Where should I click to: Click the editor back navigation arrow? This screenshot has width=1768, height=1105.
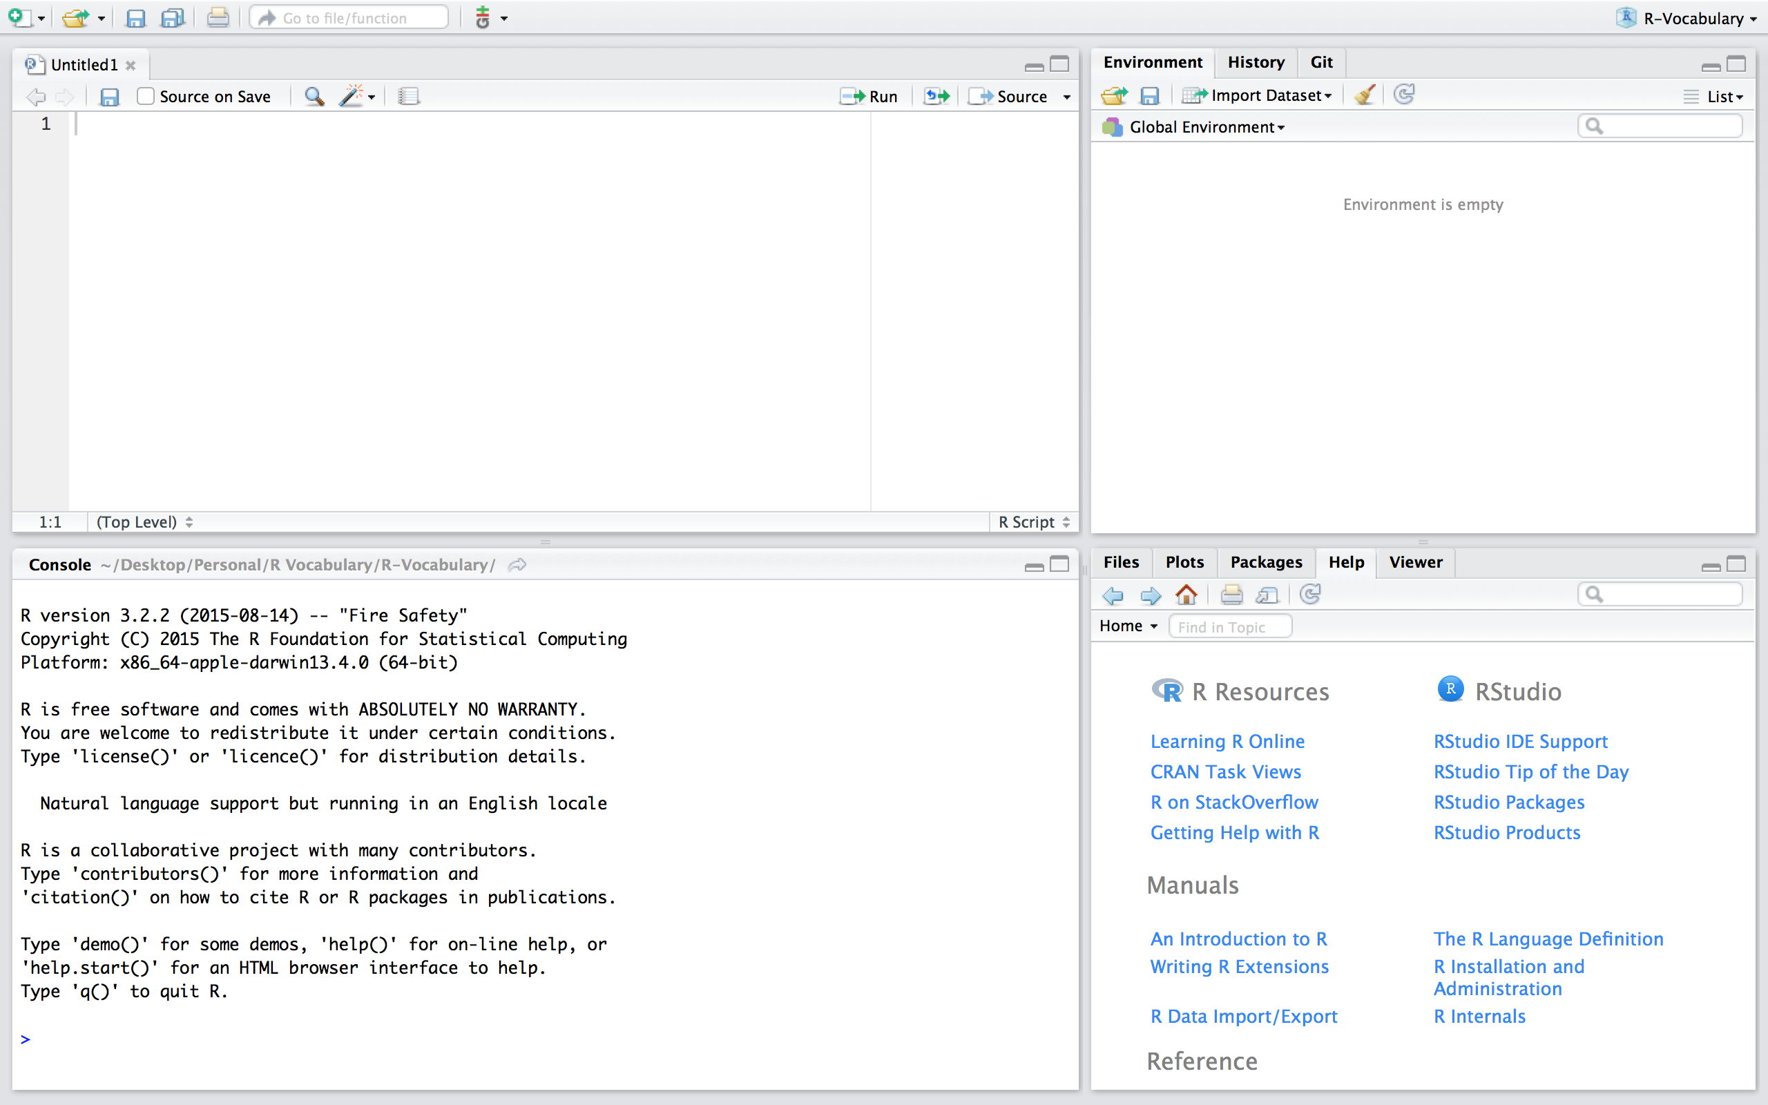36,97
